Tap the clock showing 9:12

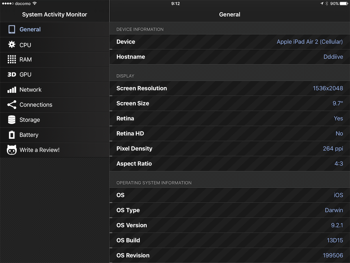(175, 3)
